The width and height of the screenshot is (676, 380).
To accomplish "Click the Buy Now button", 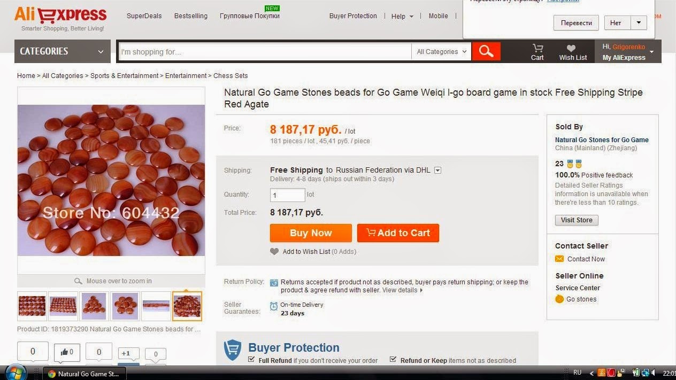I will click(x=311, y=232).
